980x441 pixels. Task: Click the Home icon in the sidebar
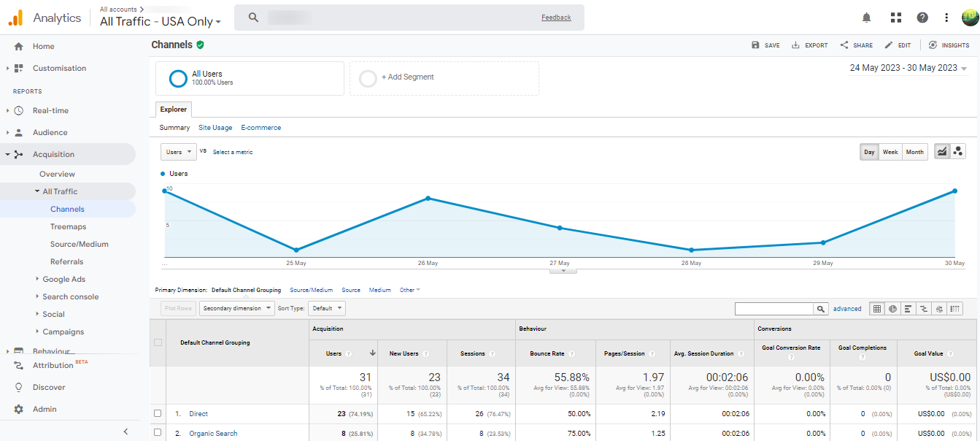pyautogui.click(x=19, y=46)
